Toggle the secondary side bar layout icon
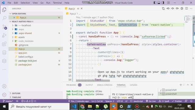195x110 pixels. [163, 3]
